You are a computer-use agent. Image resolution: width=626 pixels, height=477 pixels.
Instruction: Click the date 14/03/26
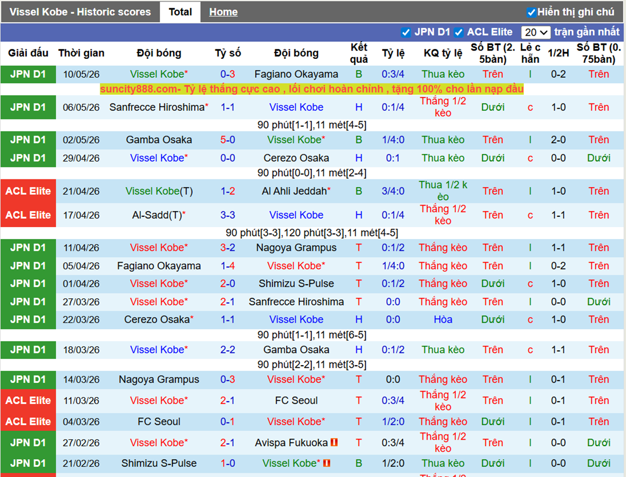click(81, 380)
